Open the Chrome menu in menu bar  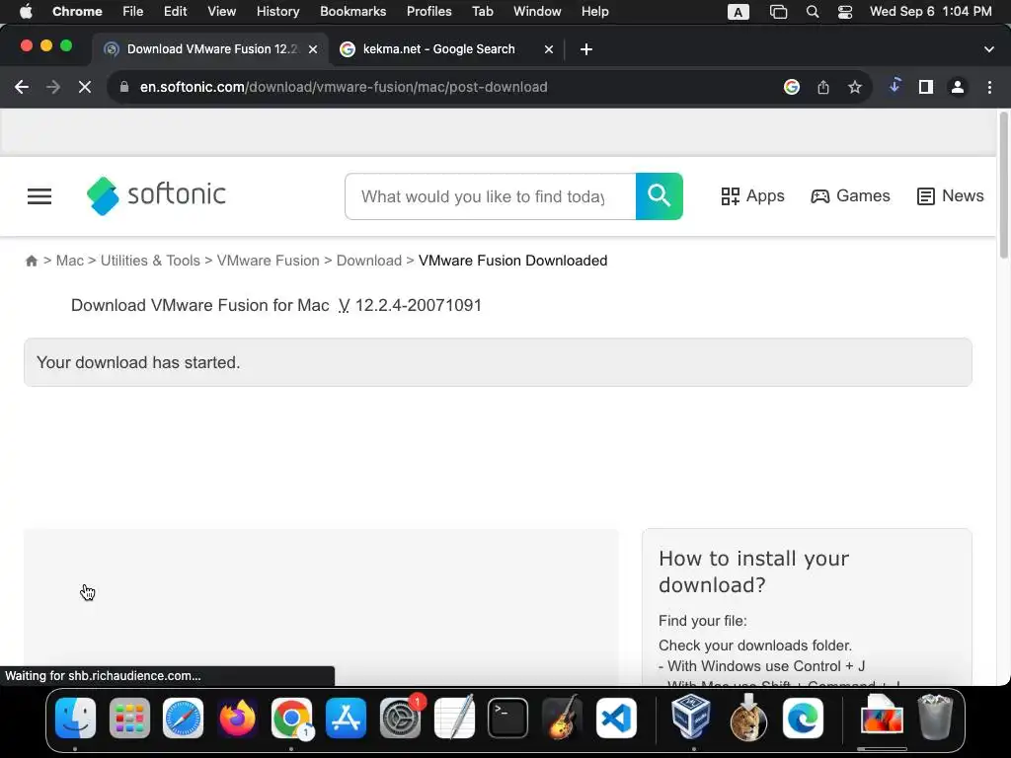coord(77,12)
